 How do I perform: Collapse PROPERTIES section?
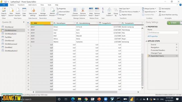pos(146,27)
